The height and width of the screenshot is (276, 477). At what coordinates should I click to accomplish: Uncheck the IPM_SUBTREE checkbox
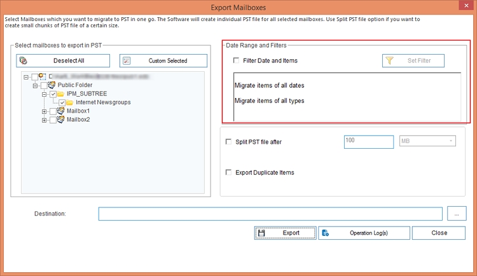tap(53, 94)
